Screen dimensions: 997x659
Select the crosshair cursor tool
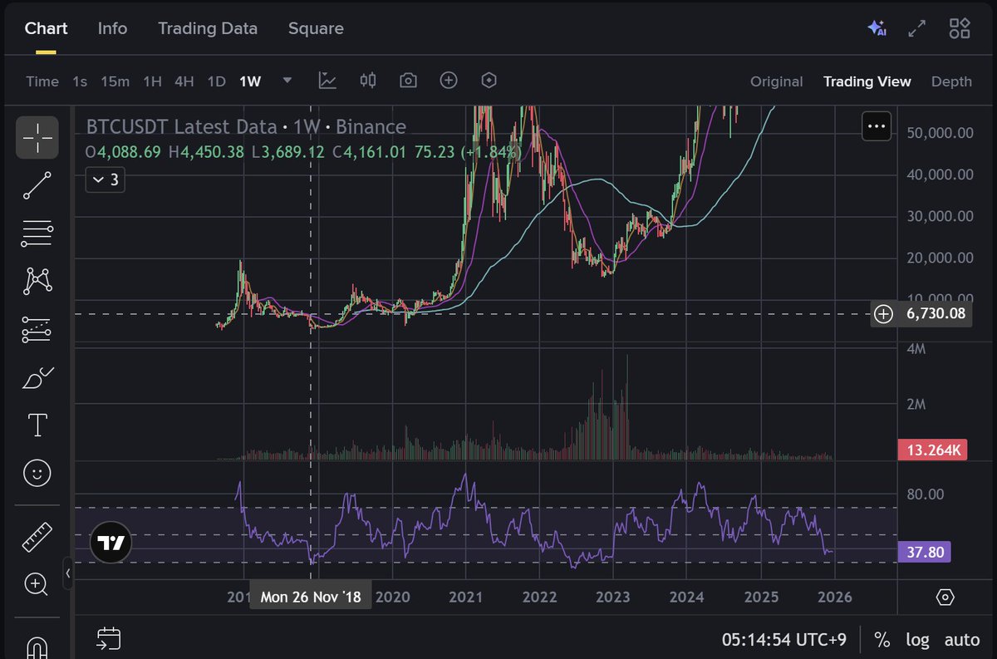click(37, 137)
